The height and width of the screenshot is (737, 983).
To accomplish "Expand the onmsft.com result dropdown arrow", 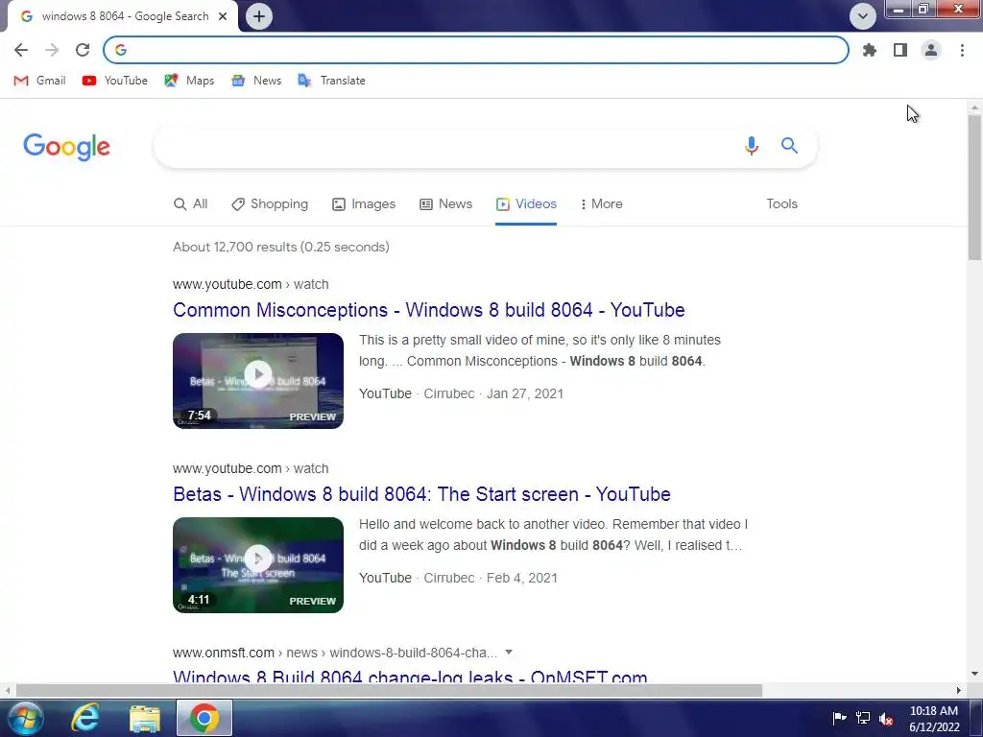I will pos(509,653).
